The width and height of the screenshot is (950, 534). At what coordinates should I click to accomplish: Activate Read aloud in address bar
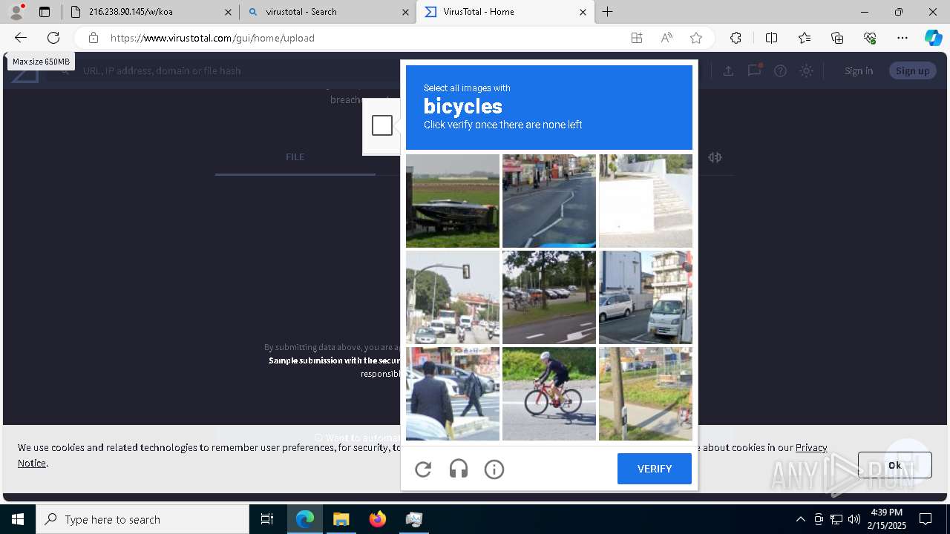coord(666,38)
